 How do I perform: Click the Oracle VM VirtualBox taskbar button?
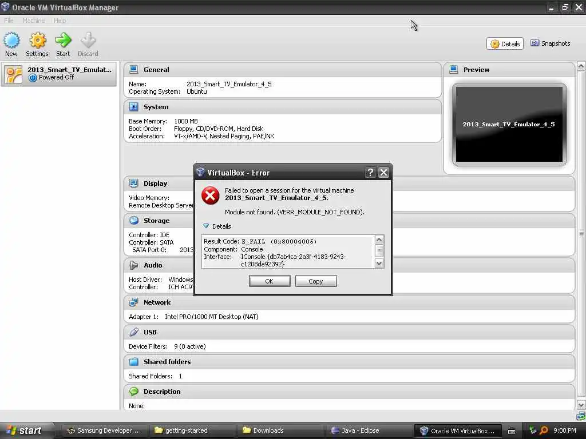457,430
